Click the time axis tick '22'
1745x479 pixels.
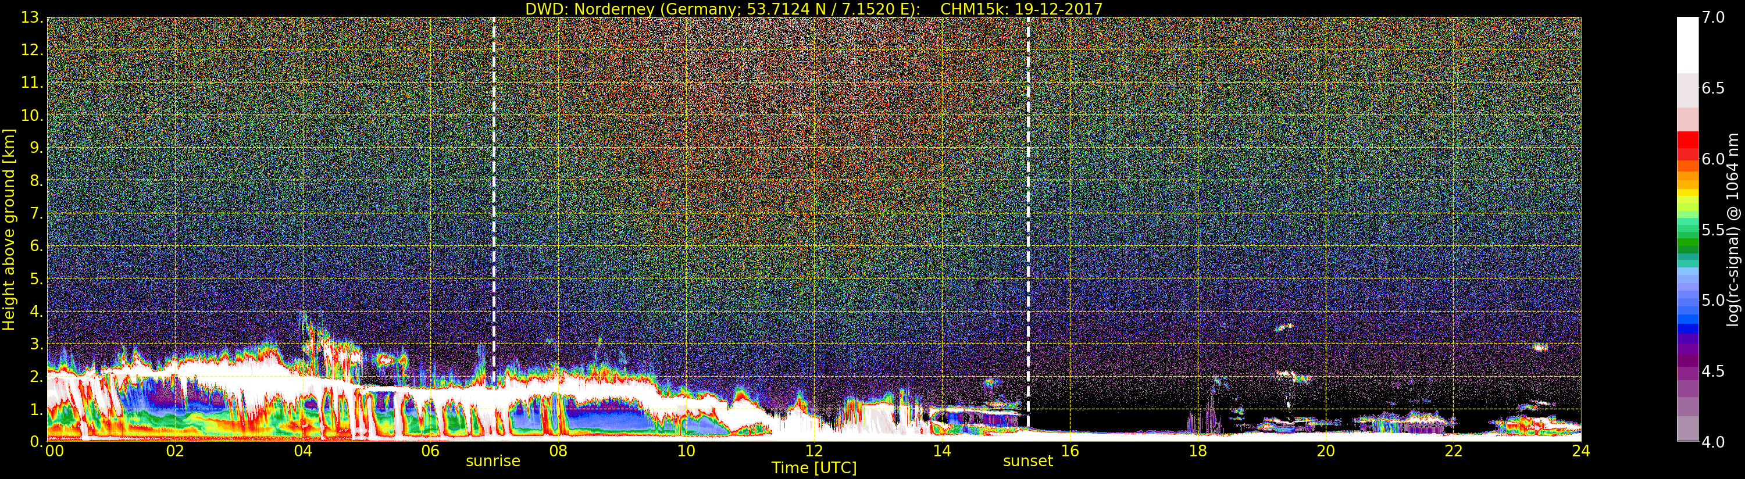coord(1454,451)
